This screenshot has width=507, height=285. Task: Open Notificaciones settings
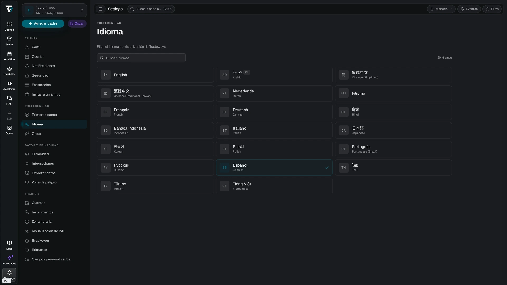click(x=54, y=66)
